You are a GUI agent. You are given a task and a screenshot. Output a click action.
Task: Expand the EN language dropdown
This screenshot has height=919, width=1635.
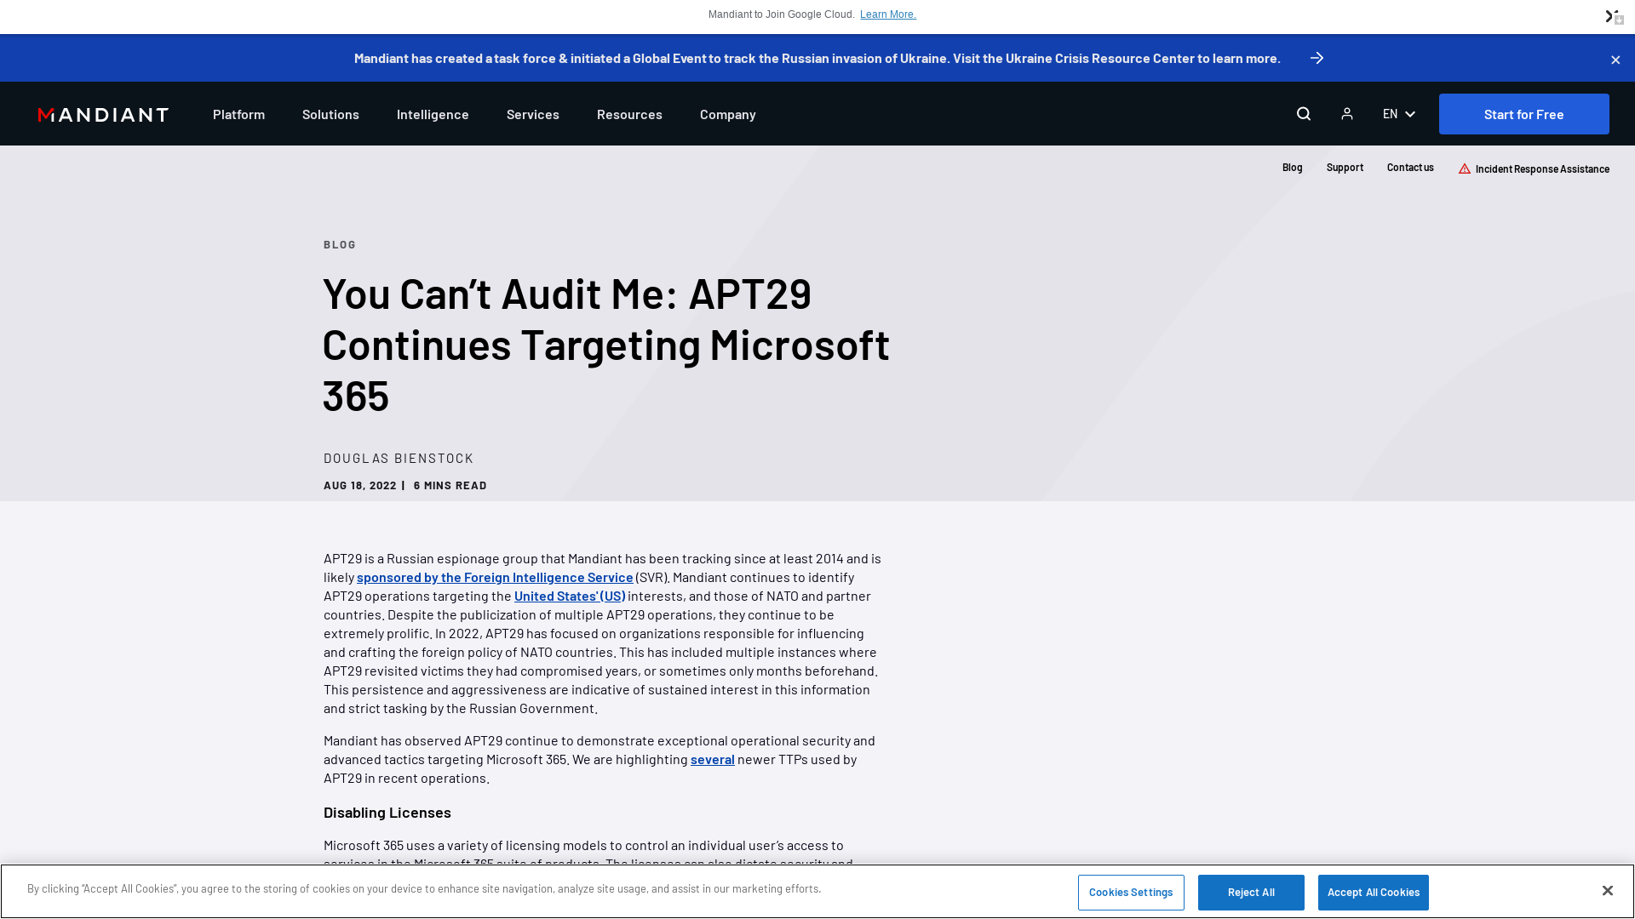coord(1397,113)
